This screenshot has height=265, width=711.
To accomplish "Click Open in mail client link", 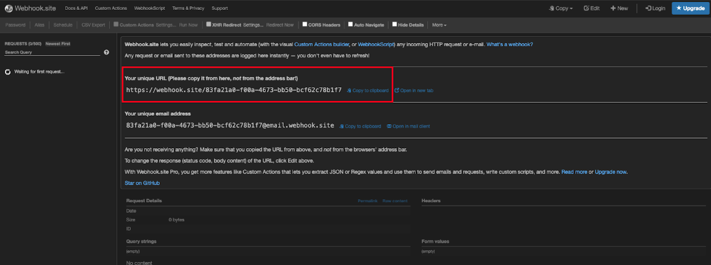I will [x=409, y=126].
